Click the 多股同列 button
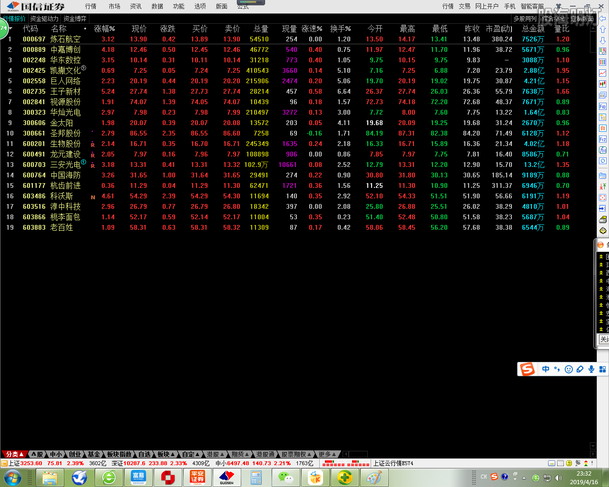Viewport: 609px width, 487px height. click(525, 19)
